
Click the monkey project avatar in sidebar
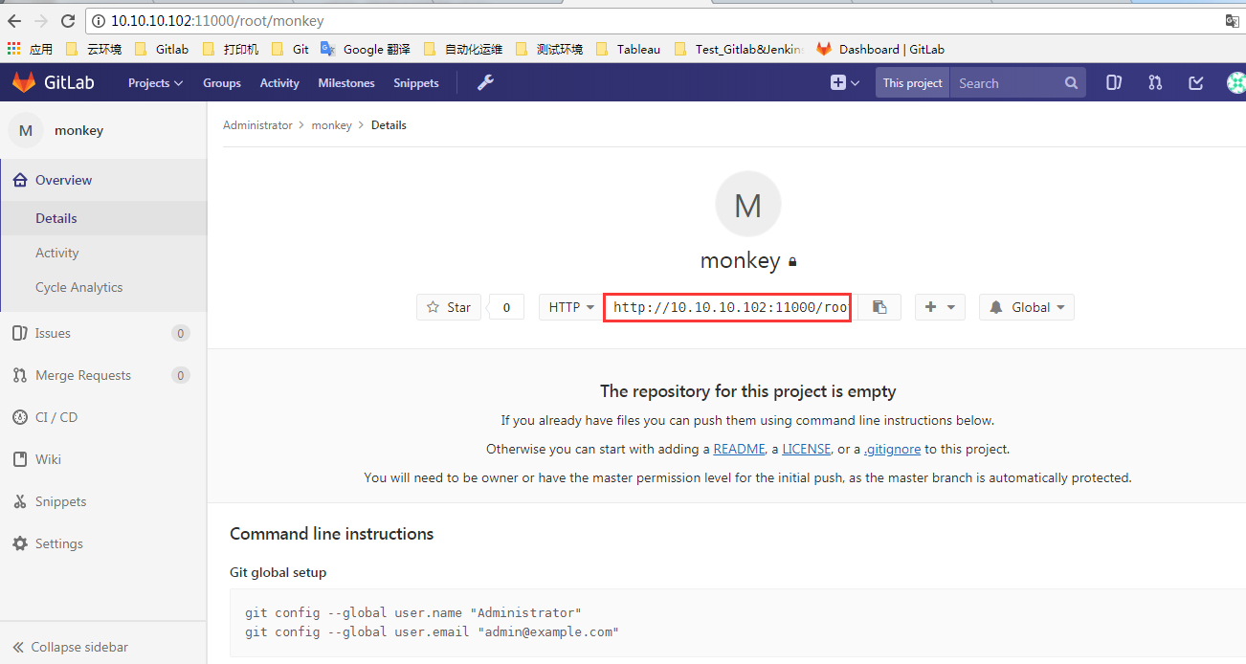[x=26, y=130]
